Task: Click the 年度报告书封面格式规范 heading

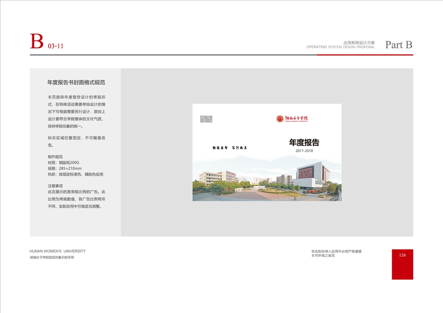Action: [x=76, y=82]
